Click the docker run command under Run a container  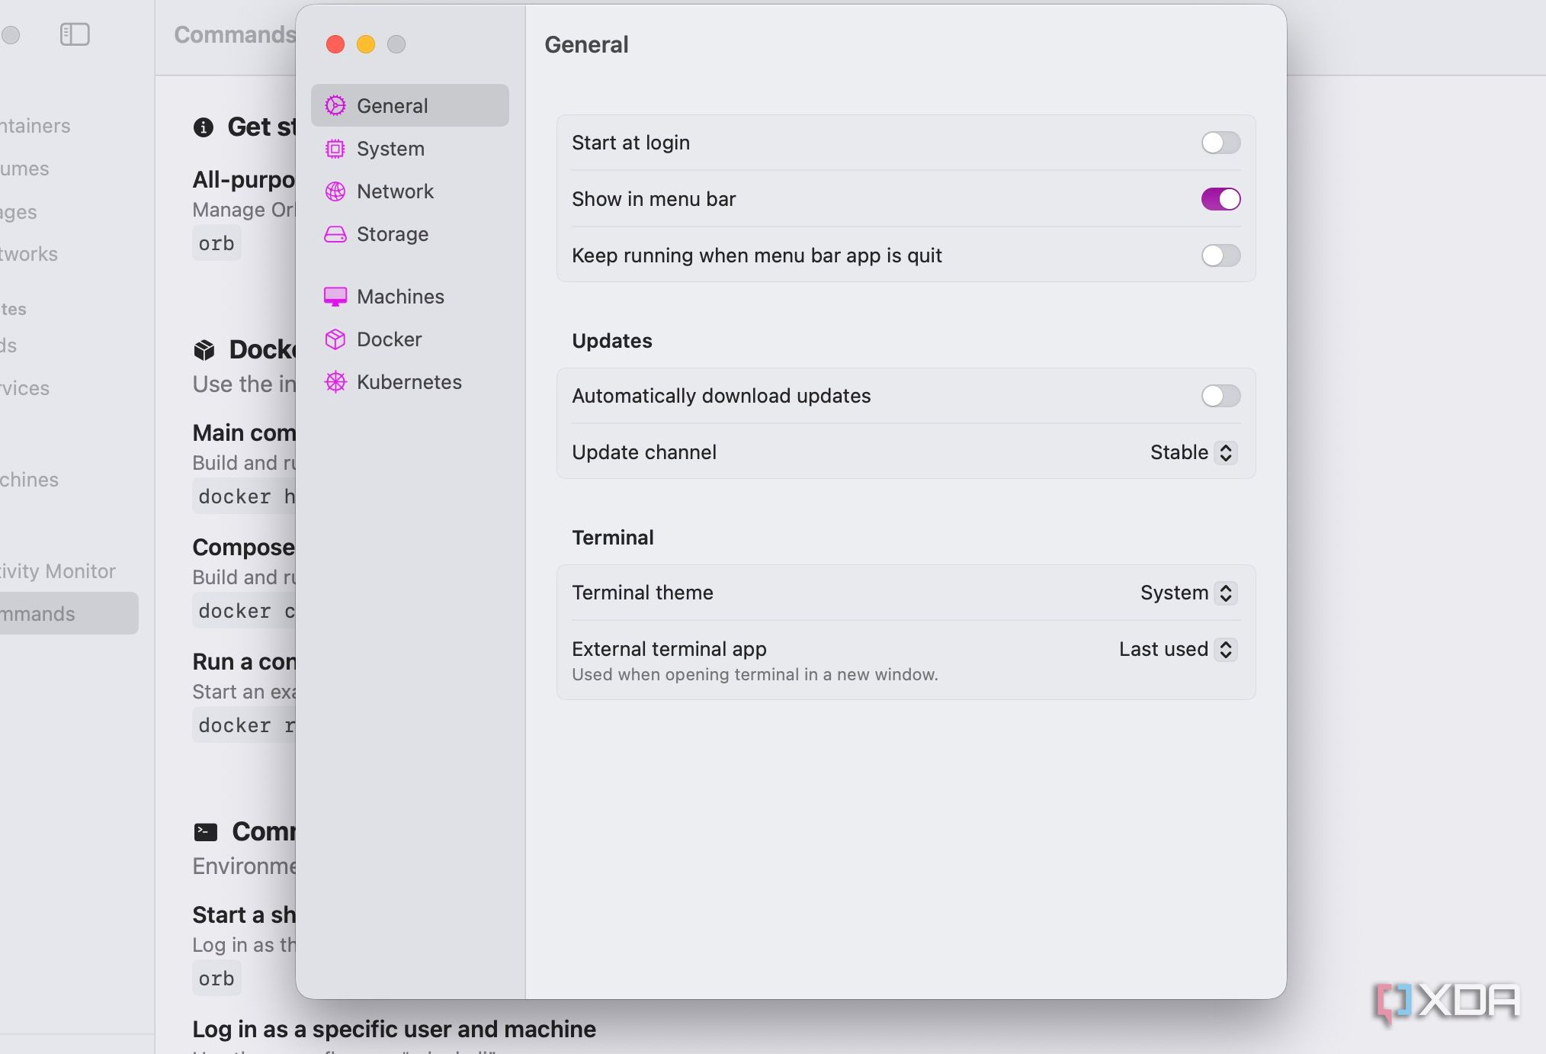coord(245,725)
